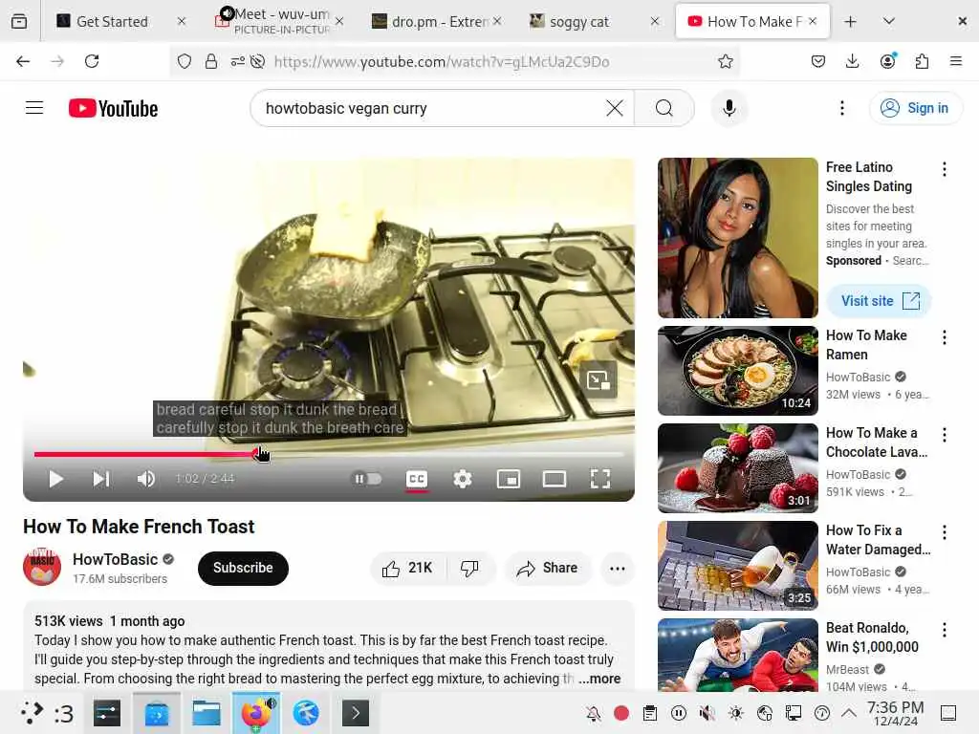Open the HowToBasic channel avatar
979x734 pixels.
[x=42, y=567]
